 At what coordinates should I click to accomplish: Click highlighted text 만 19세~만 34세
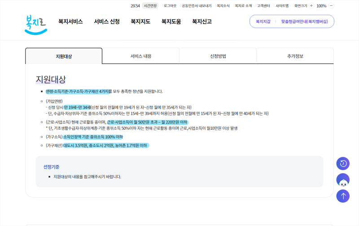click(x=77, y=107)
